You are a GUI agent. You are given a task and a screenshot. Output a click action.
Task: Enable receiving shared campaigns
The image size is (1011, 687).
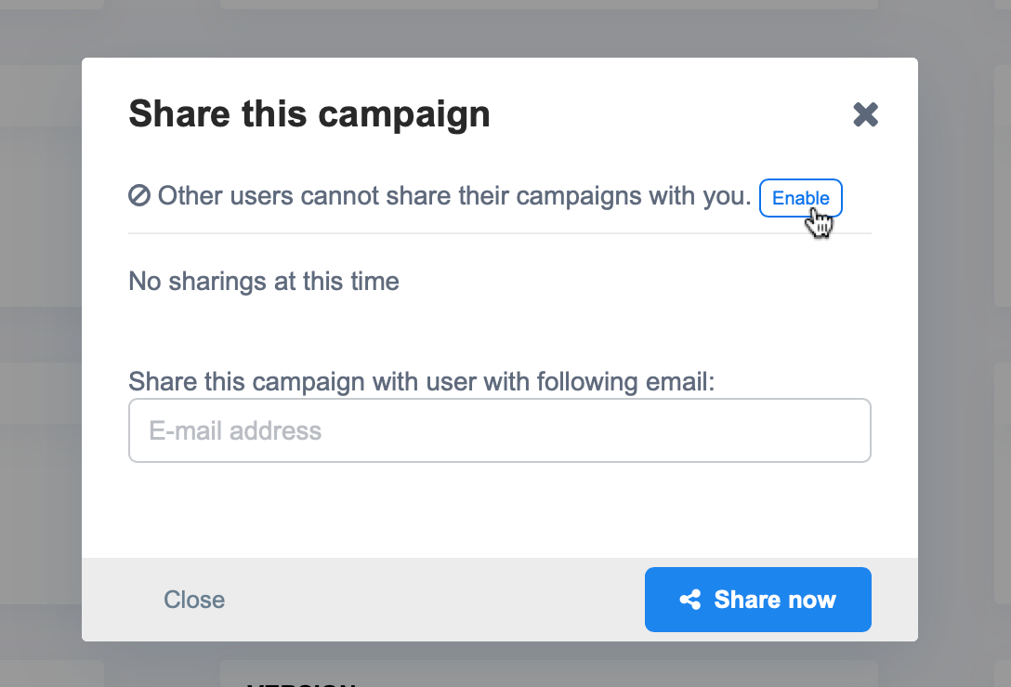point(800,198)
